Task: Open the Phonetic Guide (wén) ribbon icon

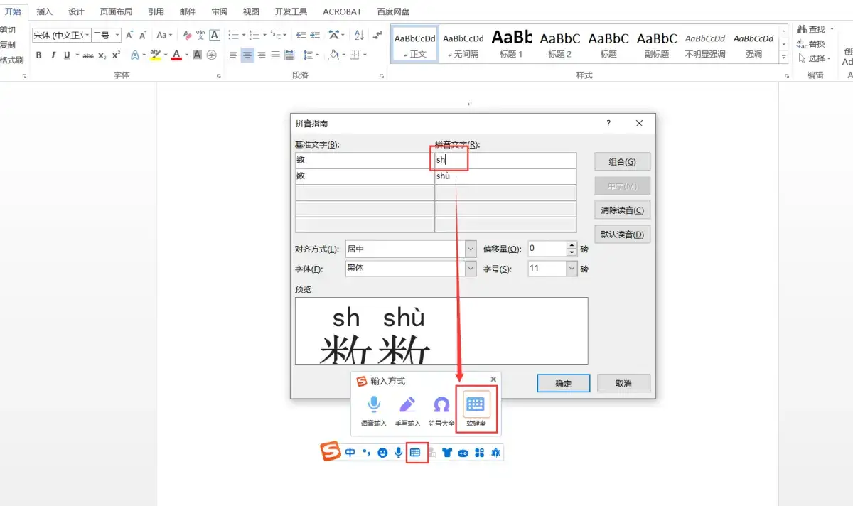Action: coord(200,35)
